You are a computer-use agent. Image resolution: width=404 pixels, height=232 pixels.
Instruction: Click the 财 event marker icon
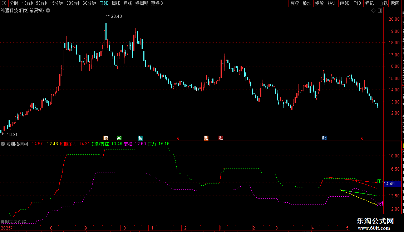point(324,138)
